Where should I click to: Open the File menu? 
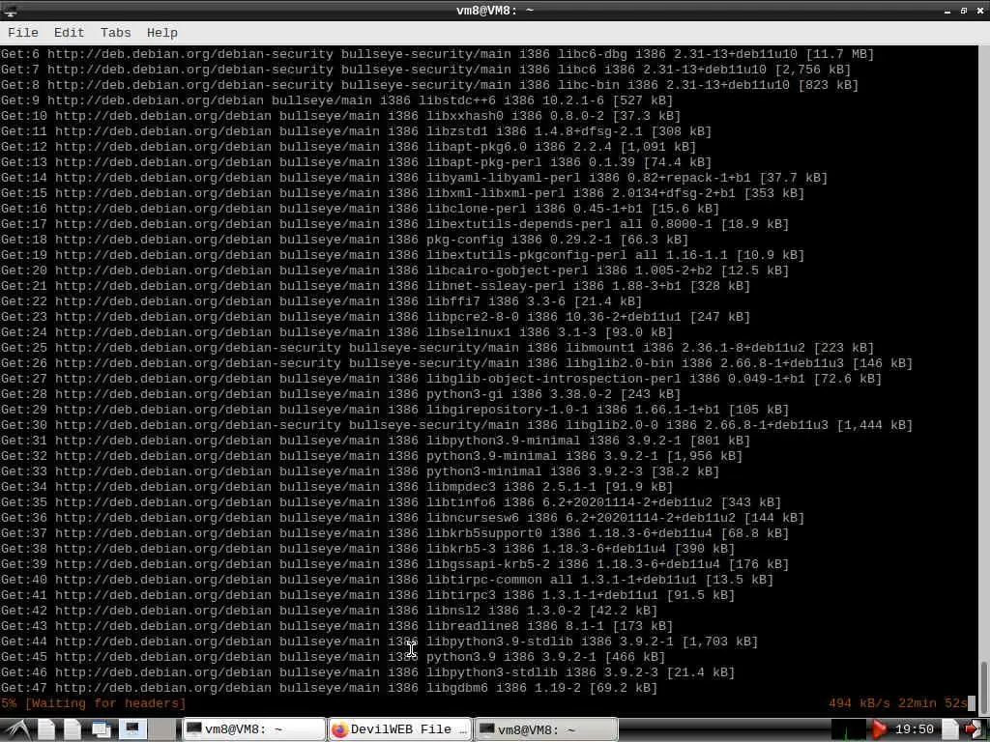(23, 33)
